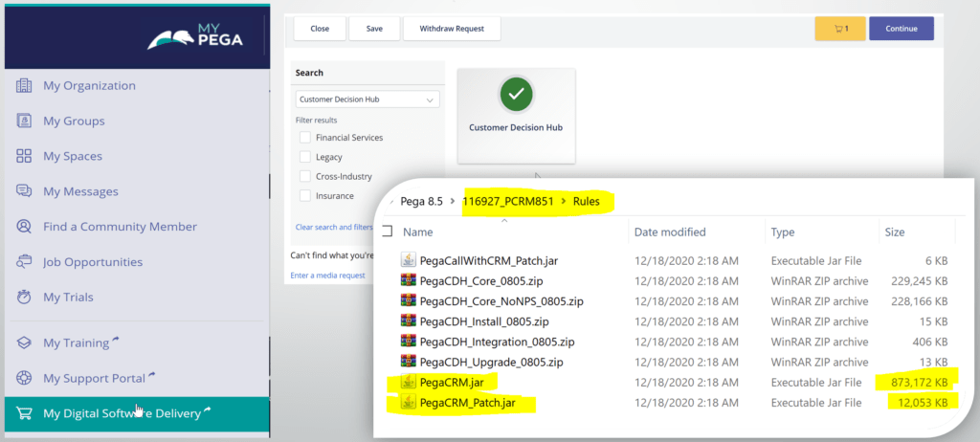
Task: Select file PegaCRM.jar
Action: [x=452, y=382]
